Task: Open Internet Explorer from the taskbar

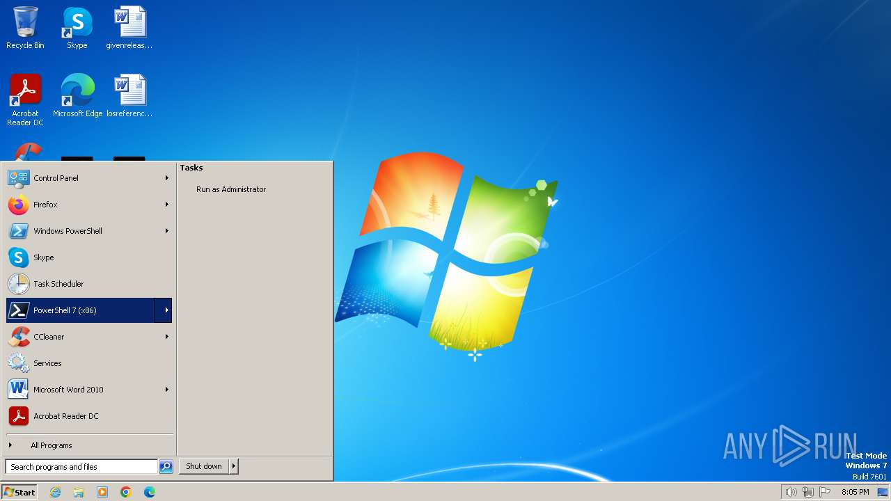Action: [x=55, y=492]
